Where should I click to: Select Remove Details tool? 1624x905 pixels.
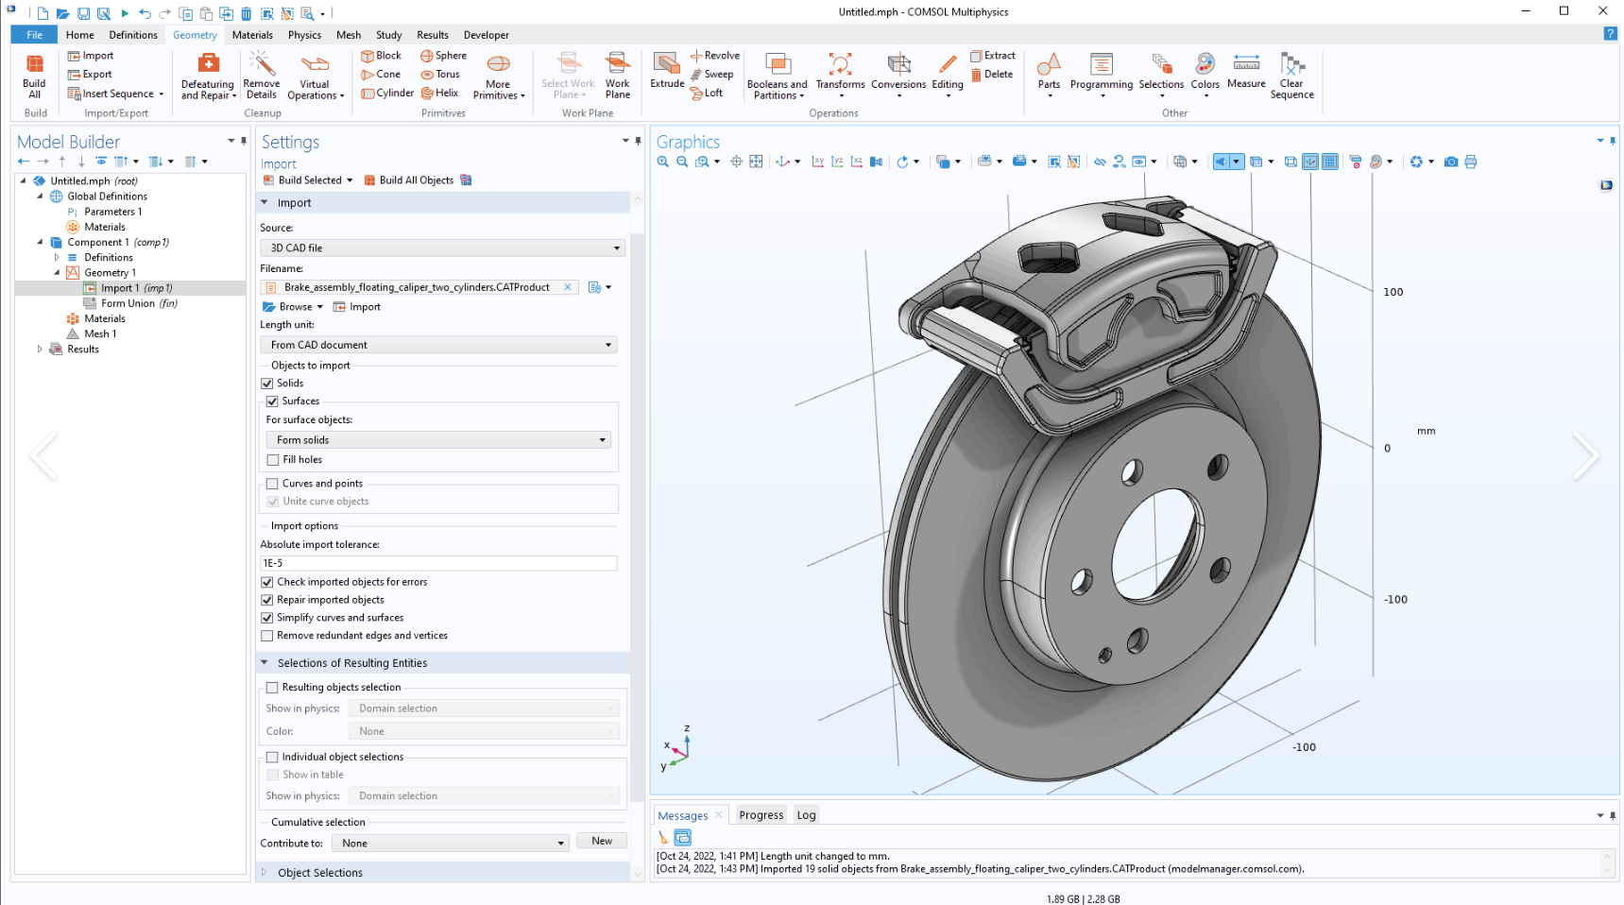(262, 76)
